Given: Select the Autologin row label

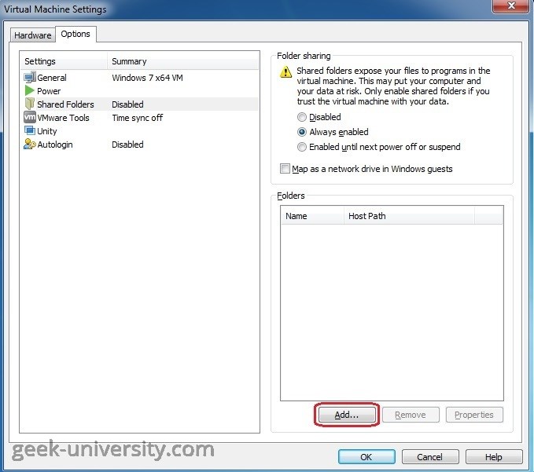Looking at the screenshot, I should click(x=55, y=145).
